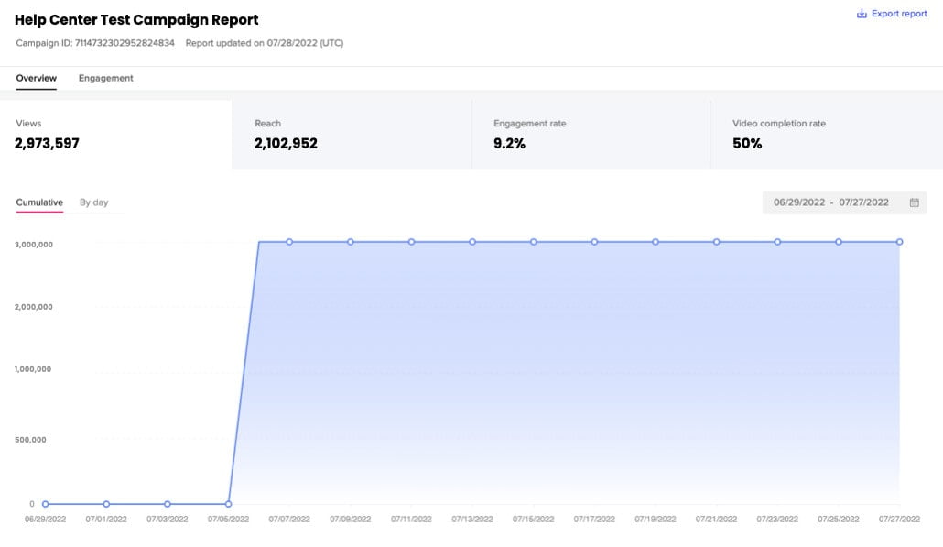Click the data point at 07/01/2022
This screenshot has width=943, height=547.
click(x=106, y=504)
